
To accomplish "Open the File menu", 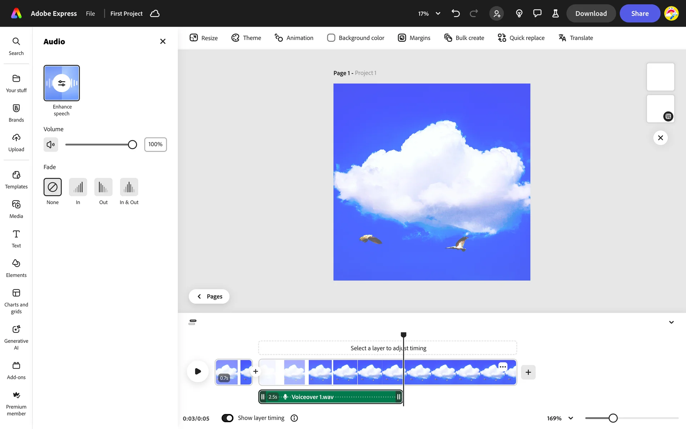I will (90, 14).
